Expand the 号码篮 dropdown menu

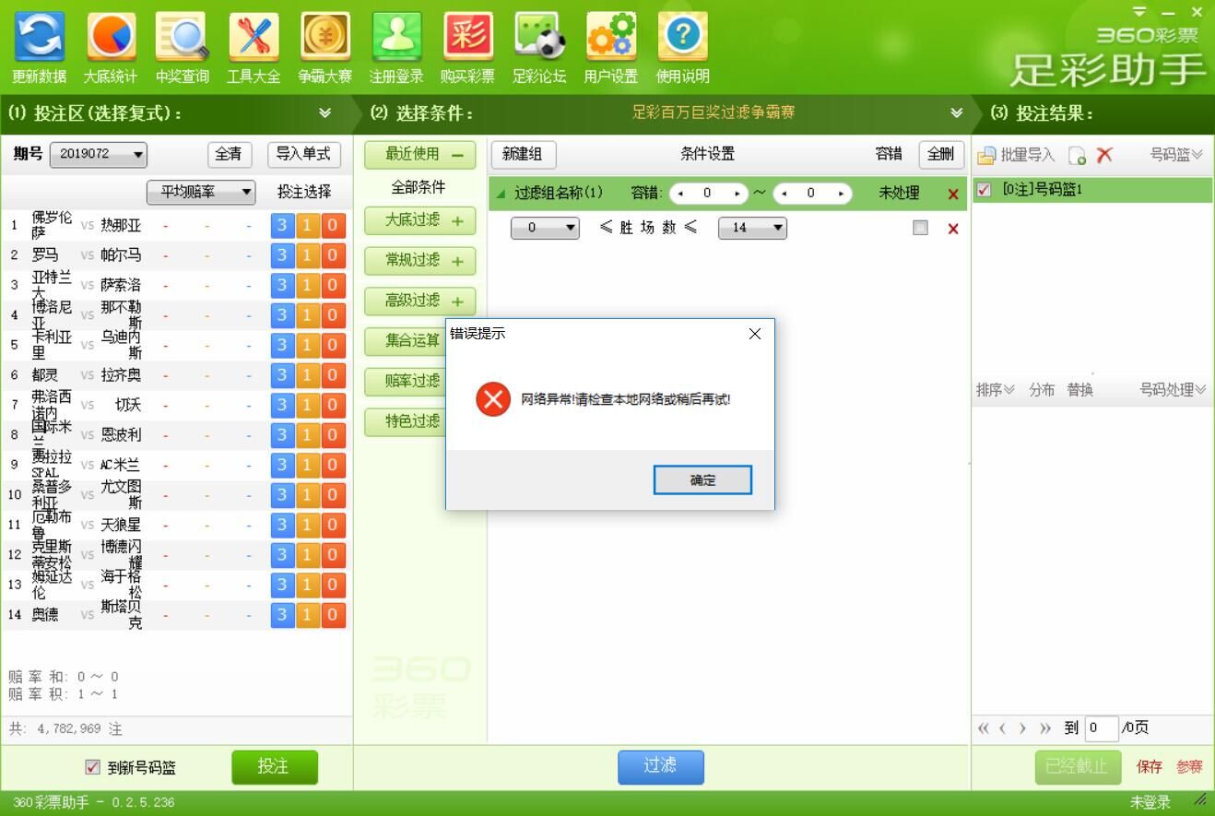[1176, 155]
